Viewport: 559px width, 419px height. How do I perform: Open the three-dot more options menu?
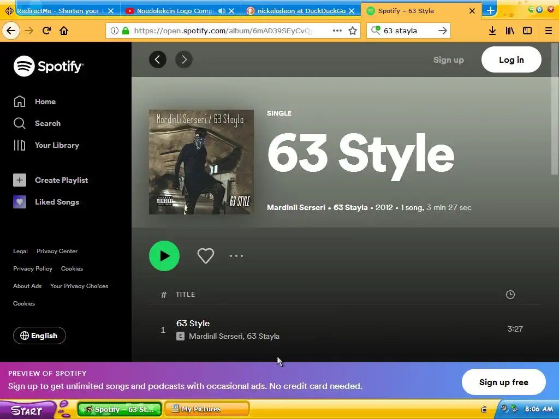(236, 256)
